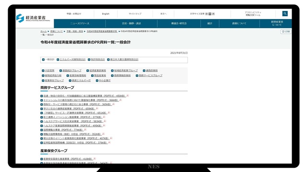Select the largest text size button
307x172 pixels.
coord(213,14)
